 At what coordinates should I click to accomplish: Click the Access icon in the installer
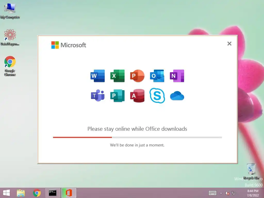[137, 96]
